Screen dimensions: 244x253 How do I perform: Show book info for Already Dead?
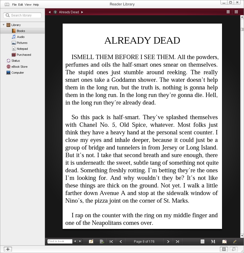(x=55, y=12)
